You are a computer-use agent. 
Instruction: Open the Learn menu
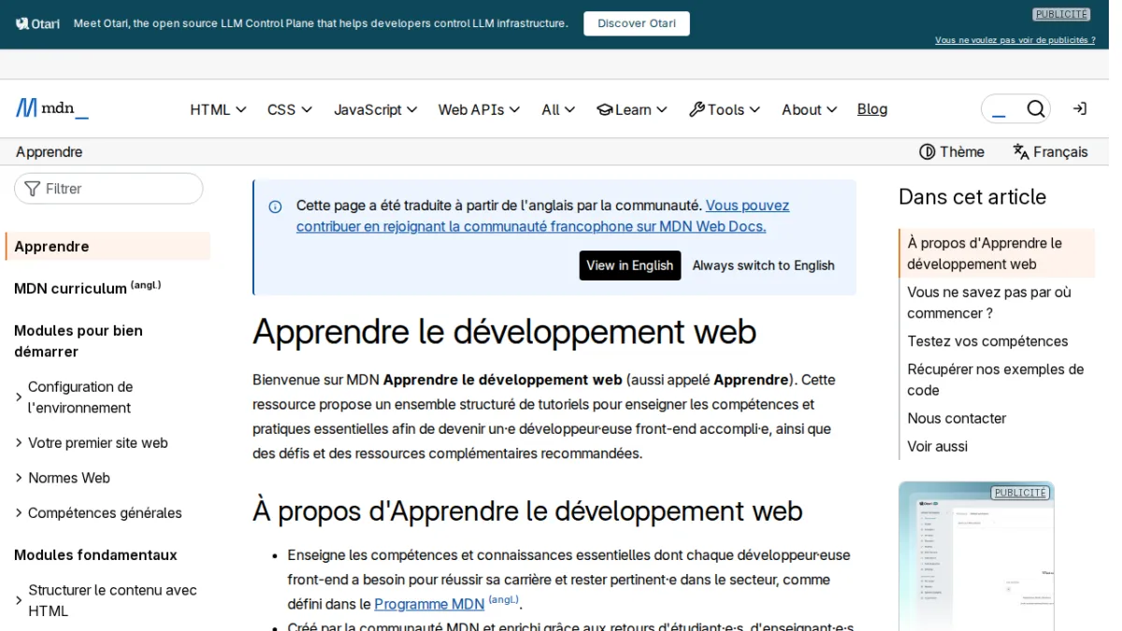pyautogui.click(x=632, y=109)
